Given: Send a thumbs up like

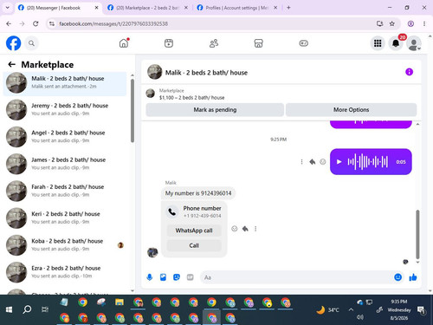Looking at the screenshot, I should click(x=413, y=277).
